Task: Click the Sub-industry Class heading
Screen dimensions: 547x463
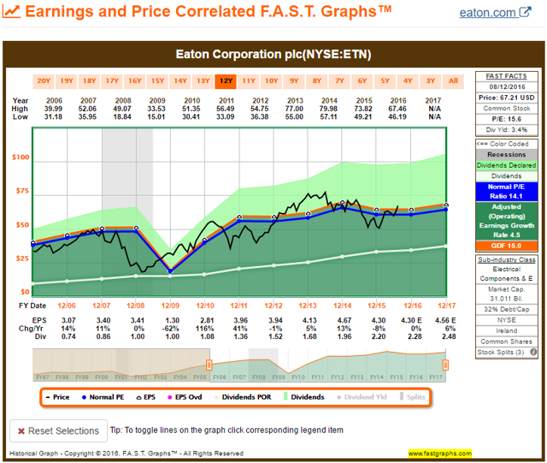Action: 507,259
